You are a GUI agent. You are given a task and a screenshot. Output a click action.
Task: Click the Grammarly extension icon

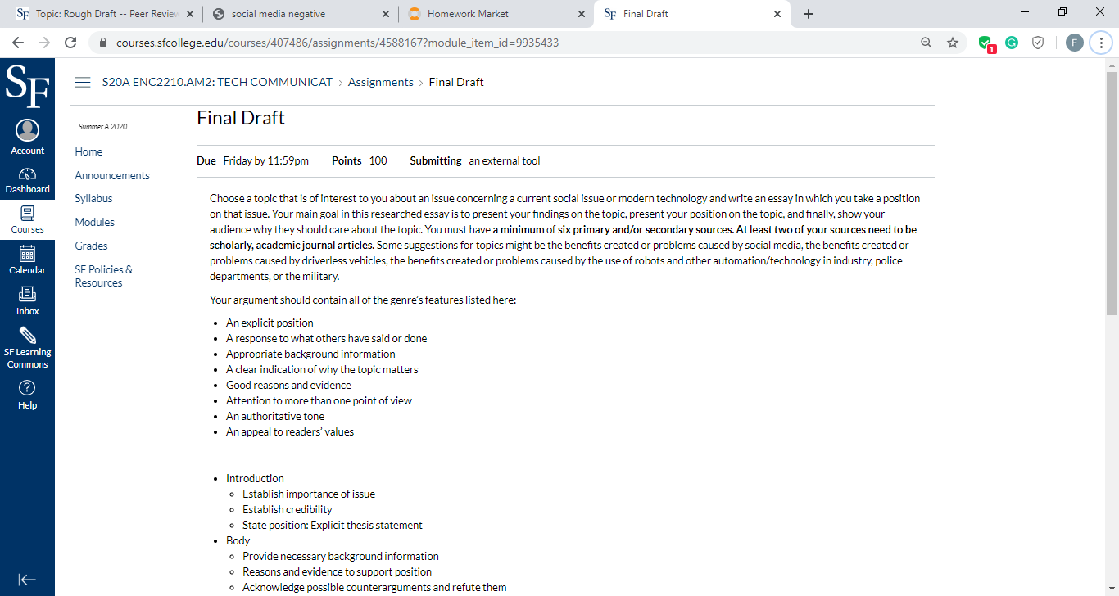coord(1012,43)
